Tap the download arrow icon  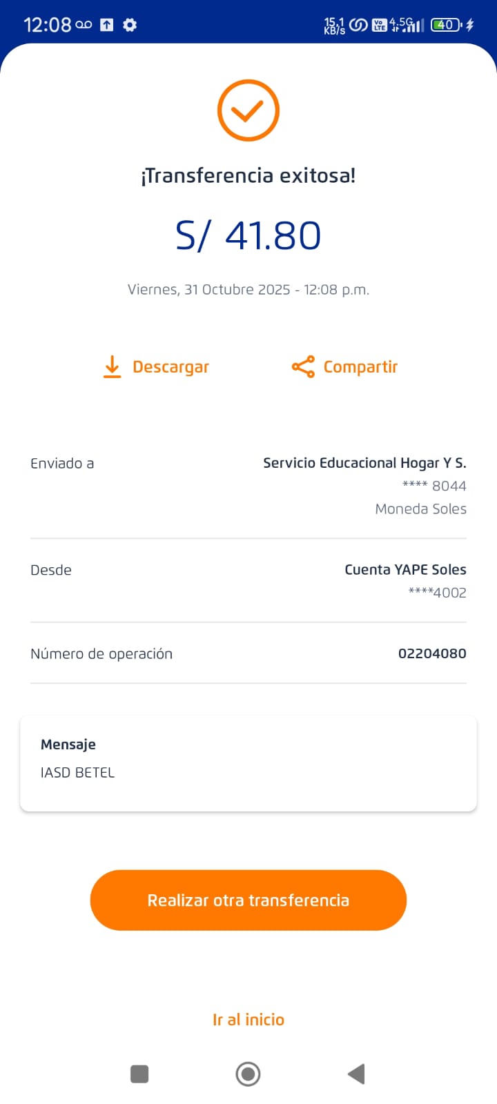coord(112,366)
